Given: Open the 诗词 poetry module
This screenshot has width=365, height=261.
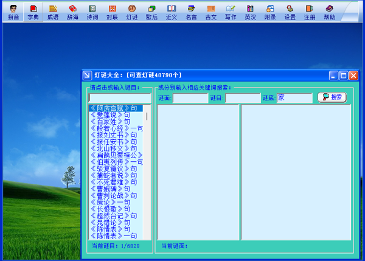Looking at the screenshot, I should (x=92, y=12).
